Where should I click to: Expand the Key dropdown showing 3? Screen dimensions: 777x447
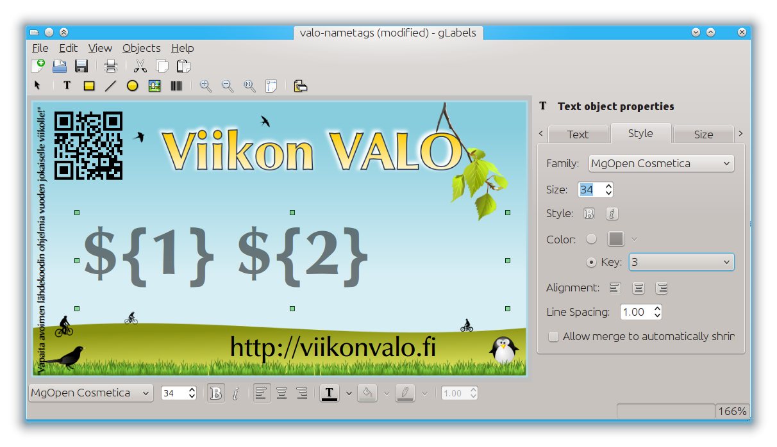click(681, 262)
